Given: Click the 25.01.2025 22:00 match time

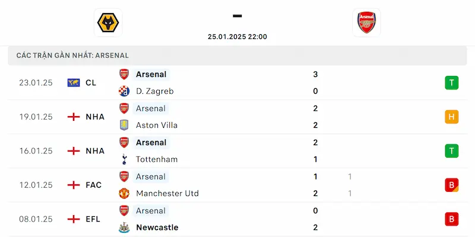Looking at the screenshot, I should [x=237, y=37].
